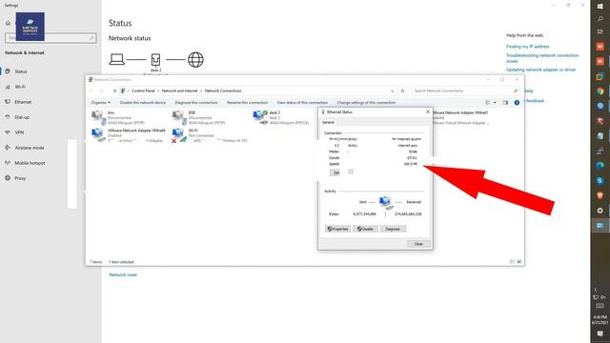Click Diagnose this connection

[196, 103]
